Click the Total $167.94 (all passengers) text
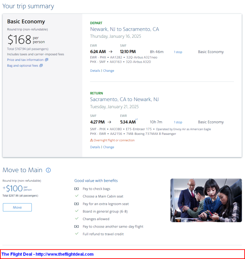Screen dimensions: 245x259 [x=28, y=49]
